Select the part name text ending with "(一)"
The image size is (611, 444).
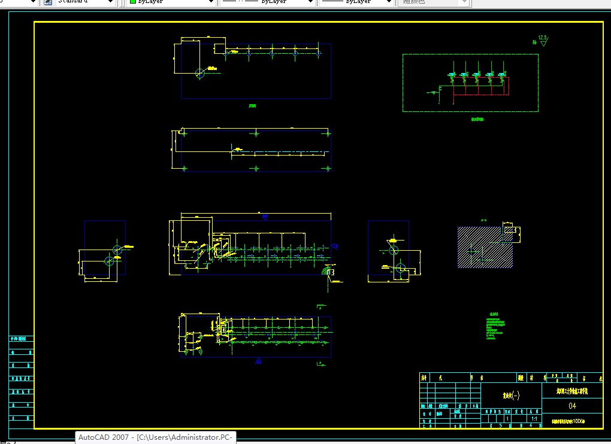(511, 396)
